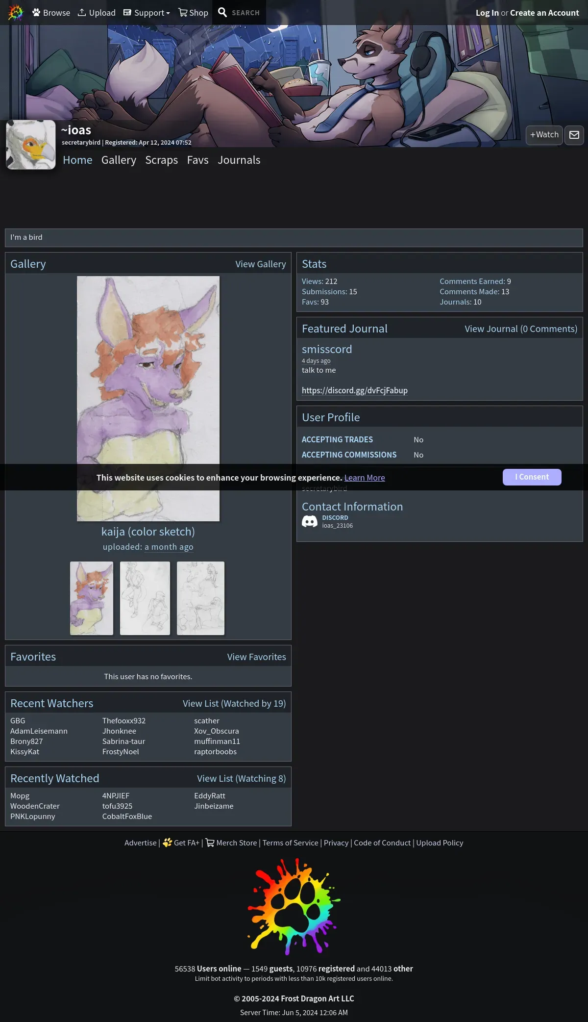This screenshot has width=588, height=1022.
Task: Click the ioas user avatar
Action: [31, 145]
